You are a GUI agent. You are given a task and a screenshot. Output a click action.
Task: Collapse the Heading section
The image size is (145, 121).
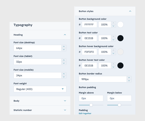tap(65, 35)
